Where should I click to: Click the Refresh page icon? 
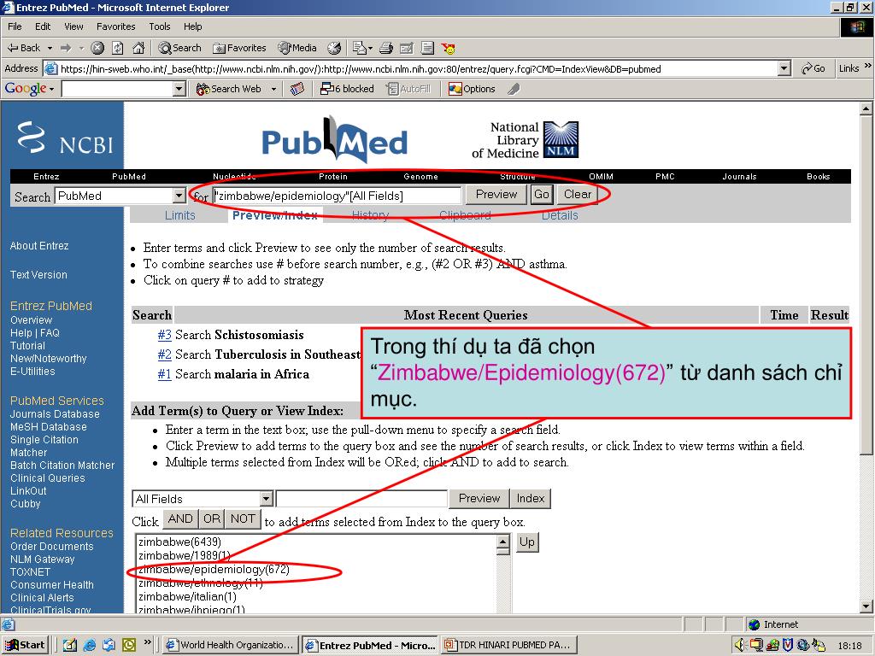coord(118,48)
